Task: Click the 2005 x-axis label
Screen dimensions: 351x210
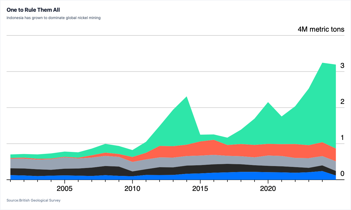Action: click(x=65, y=188)
